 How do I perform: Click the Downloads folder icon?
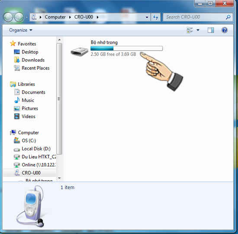[x=17, y=60]
